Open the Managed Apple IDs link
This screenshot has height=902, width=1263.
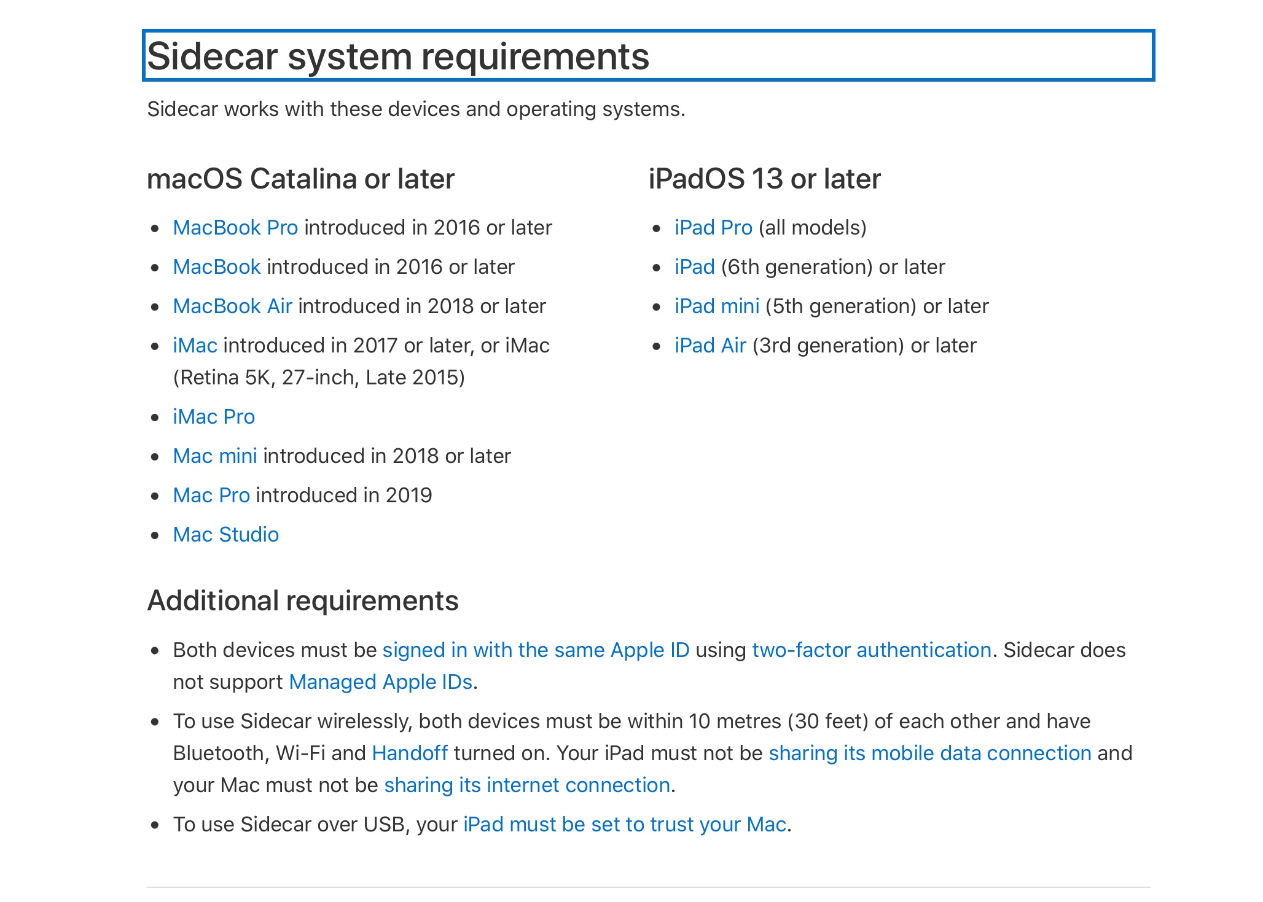click(x=380, y=682)
